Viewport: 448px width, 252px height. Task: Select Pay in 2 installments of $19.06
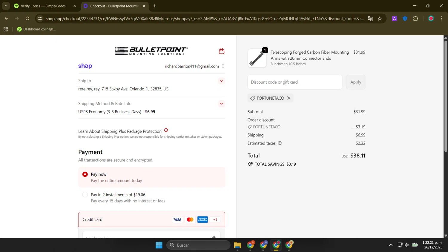(x=85, y=195)
